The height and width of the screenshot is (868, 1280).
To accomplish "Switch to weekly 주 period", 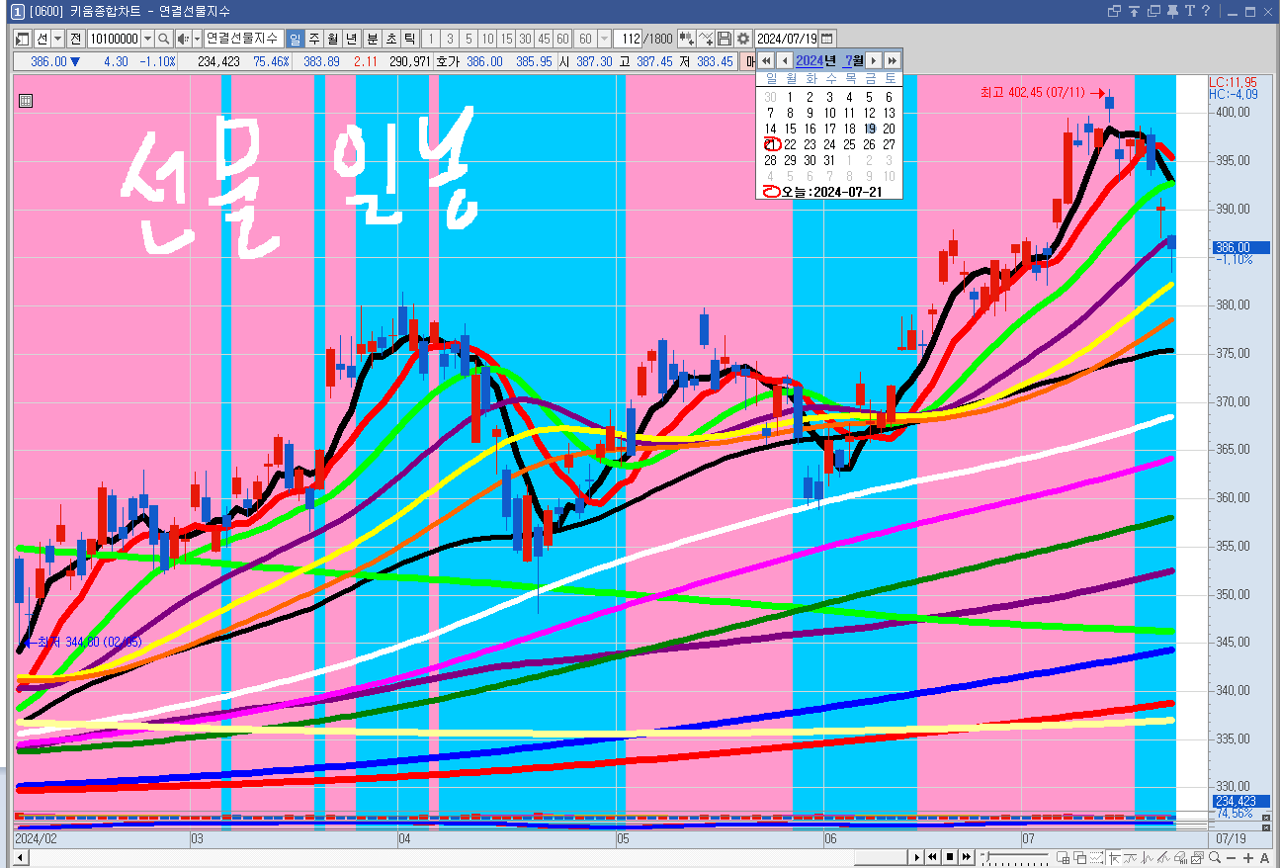I will [x=314, y=39].
